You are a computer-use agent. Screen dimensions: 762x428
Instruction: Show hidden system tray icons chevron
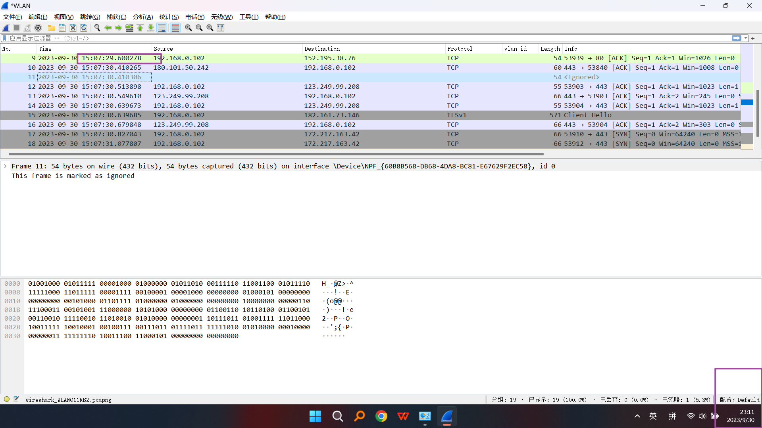637,416
